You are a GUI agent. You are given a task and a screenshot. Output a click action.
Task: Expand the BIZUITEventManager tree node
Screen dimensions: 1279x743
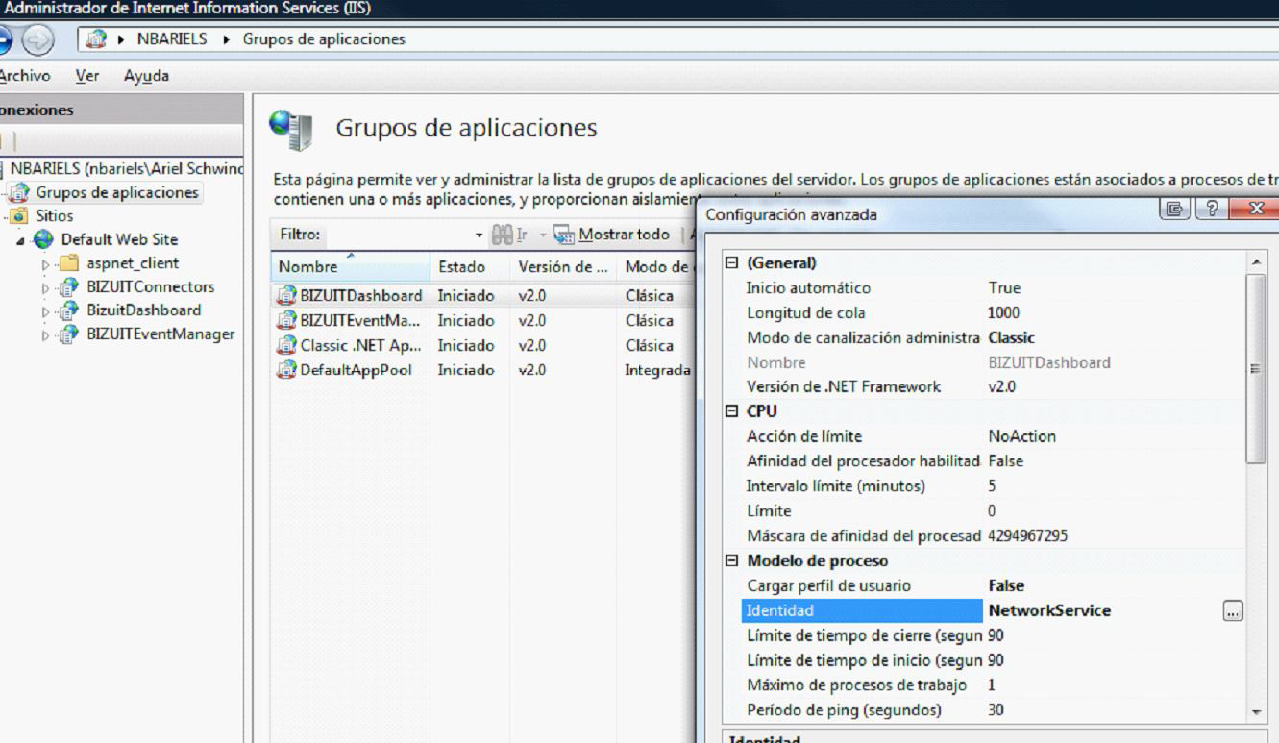pyautogui.click(x=45, y=335)
